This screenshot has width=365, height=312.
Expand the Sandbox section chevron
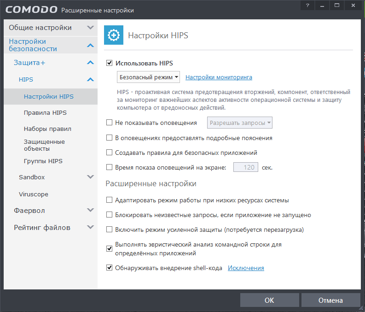(x=90, y=177)
